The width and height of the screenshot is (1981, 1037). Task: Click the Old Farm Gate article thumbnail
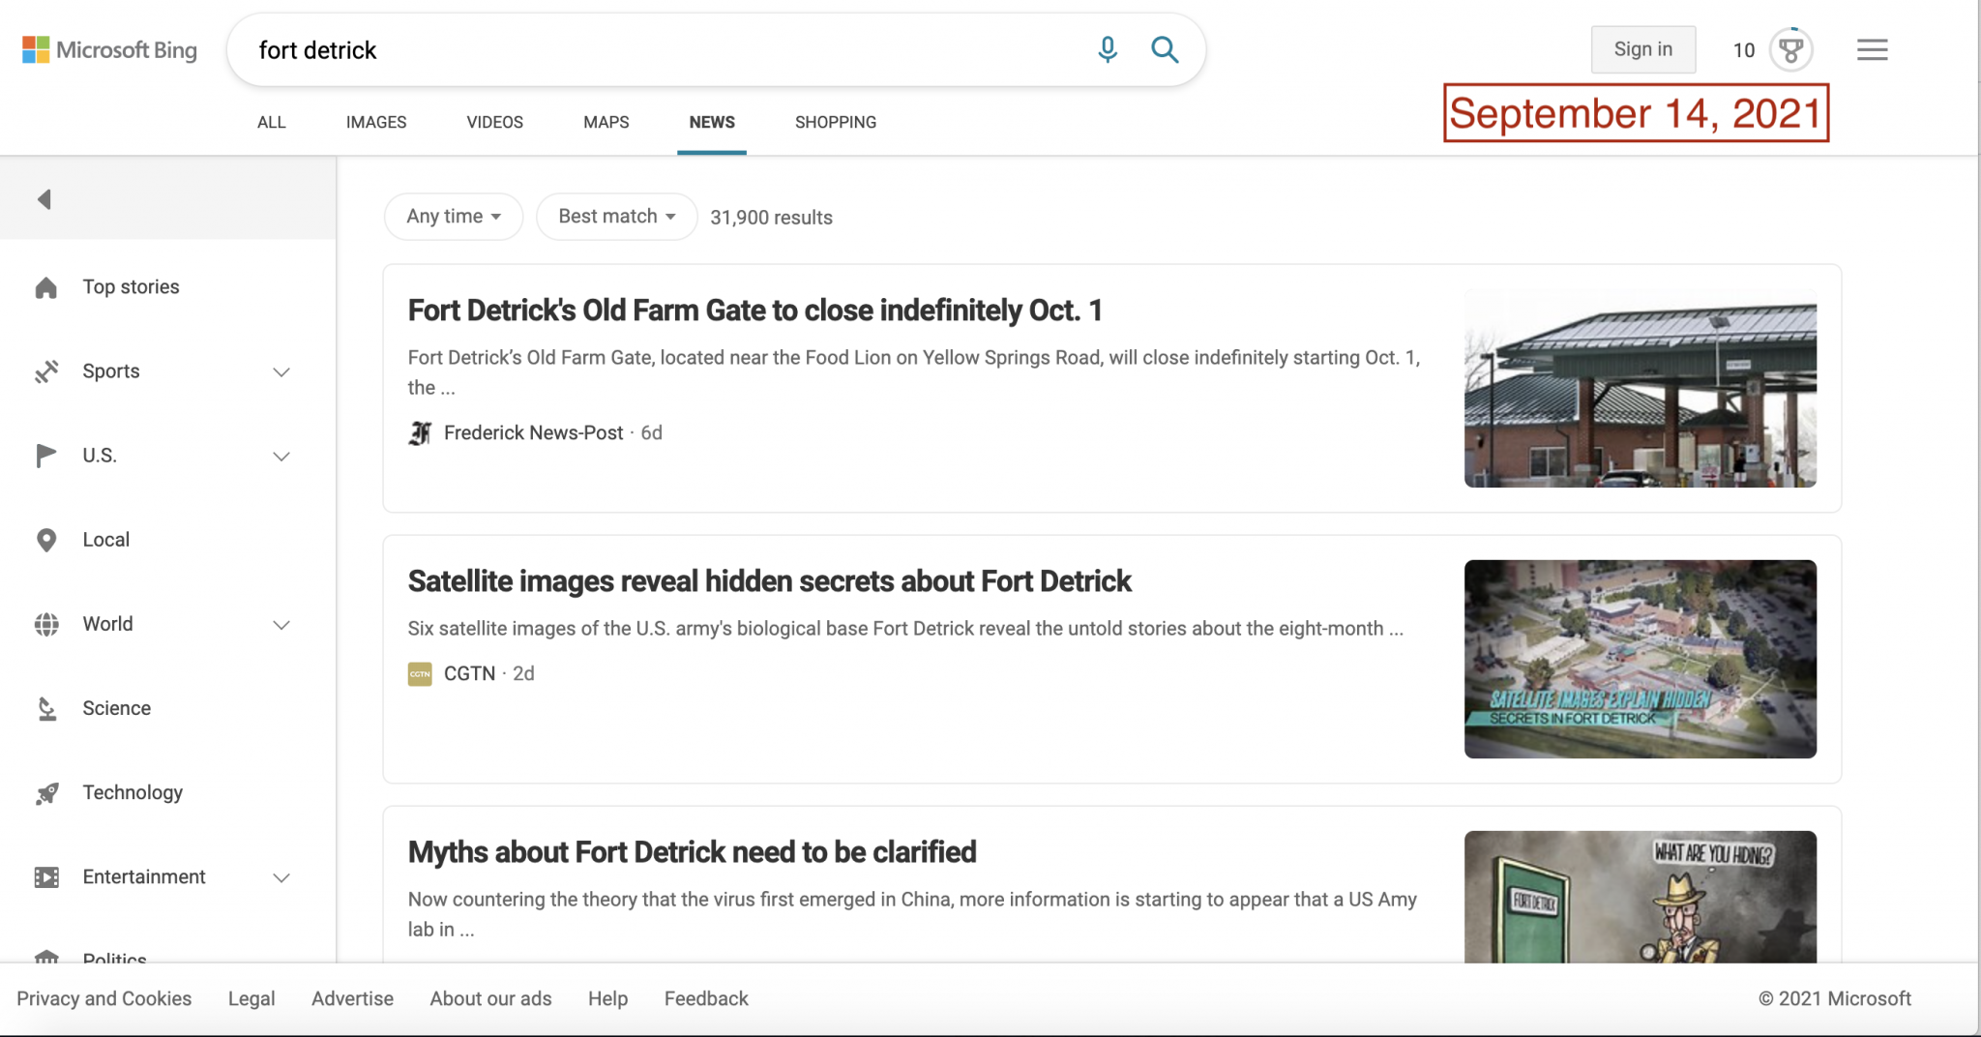click(x=1640, y=388)
